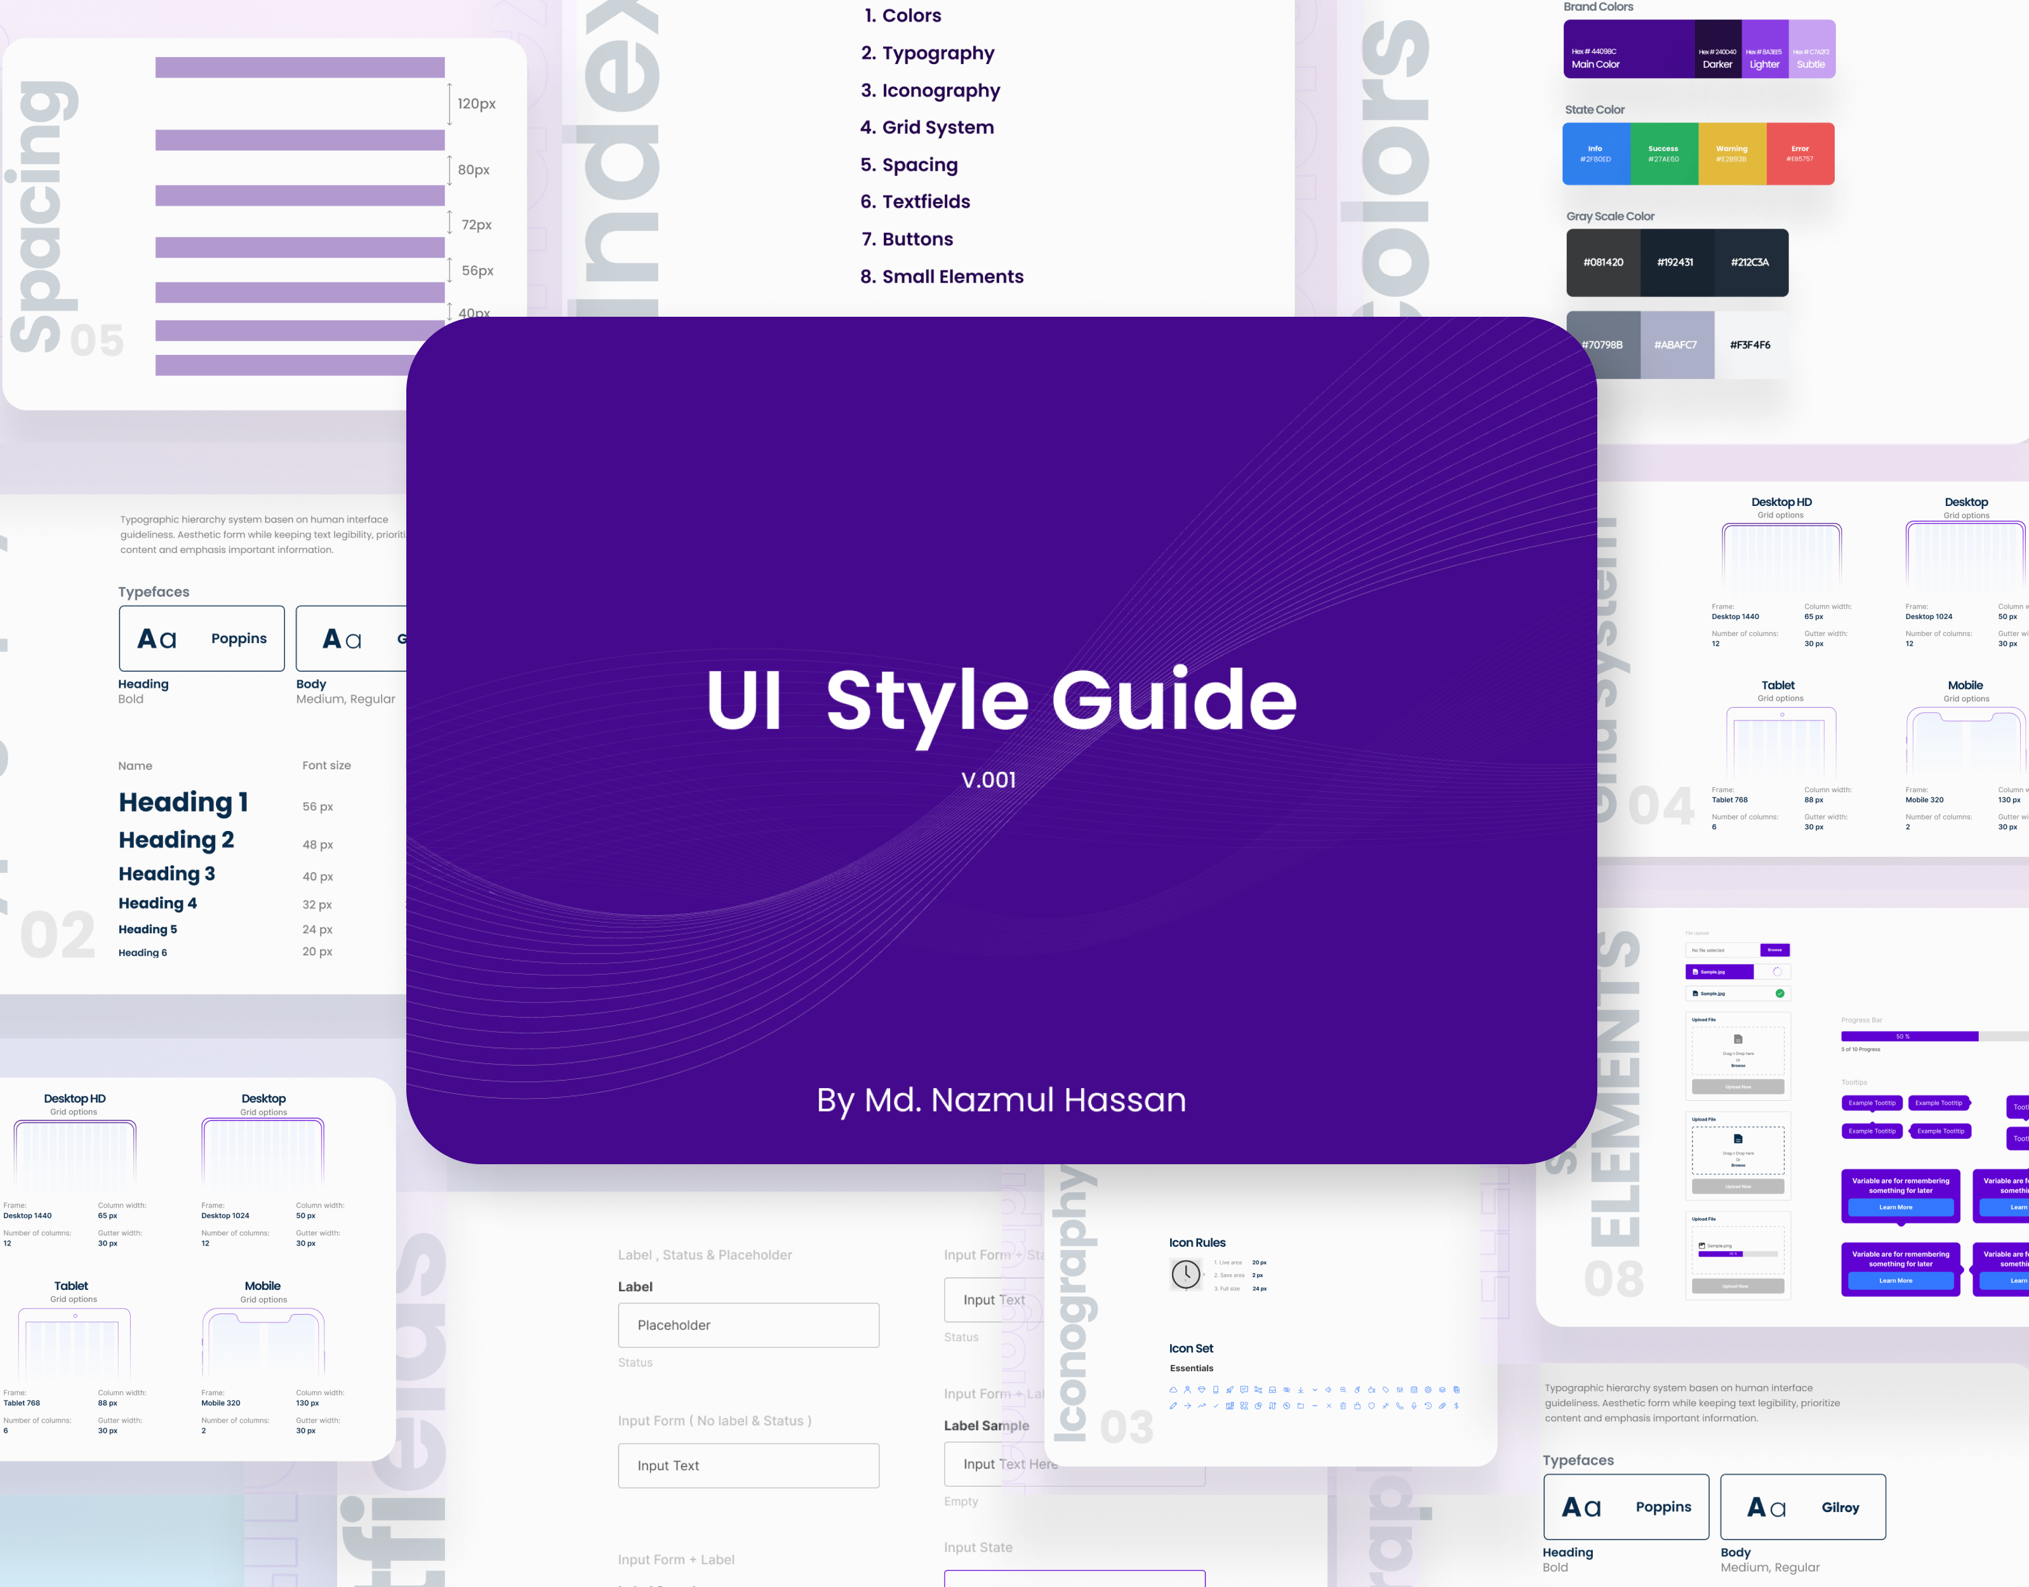Select the laptop icon in Icon Set
The image size is (2029, 1587).
tap(1273, 1390)
